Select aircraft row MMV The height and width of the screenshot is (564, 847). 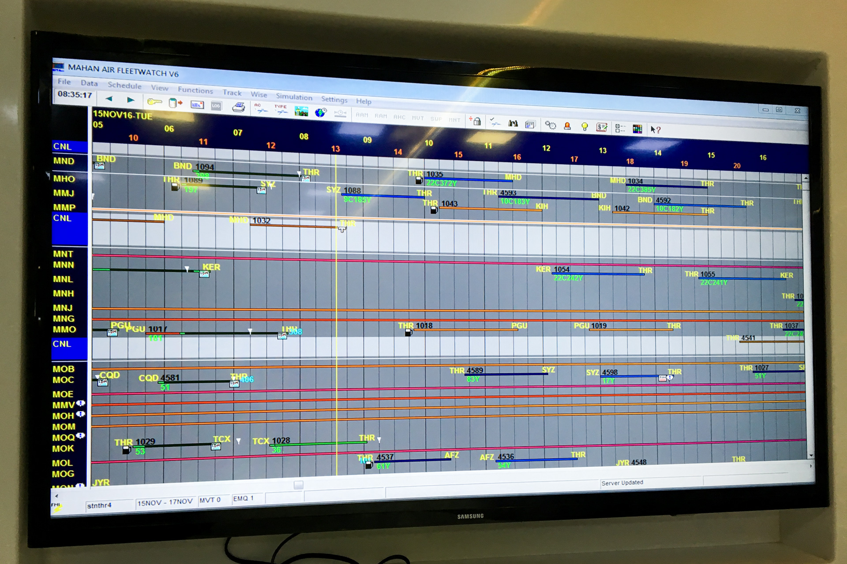click(x=64, y=405)
